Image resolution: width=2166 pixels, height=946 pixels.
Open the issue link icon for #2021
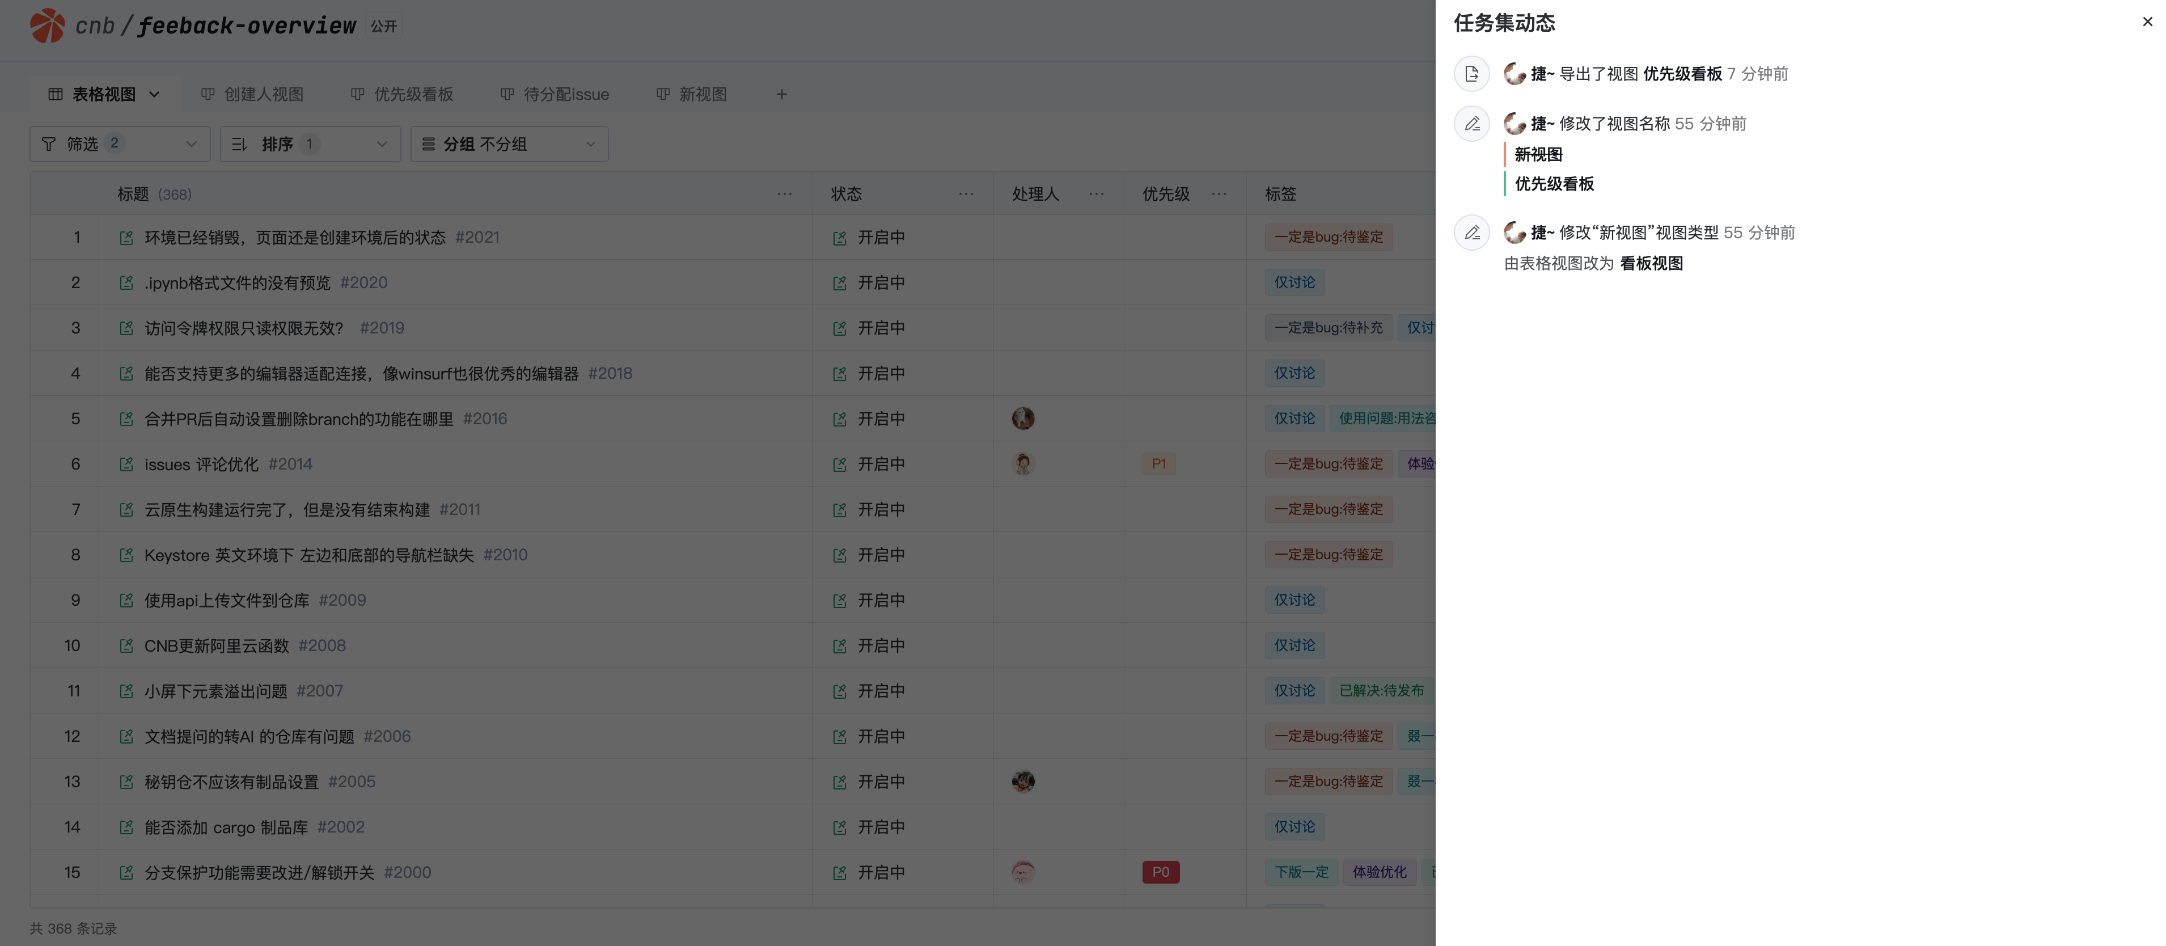(126, 238)
